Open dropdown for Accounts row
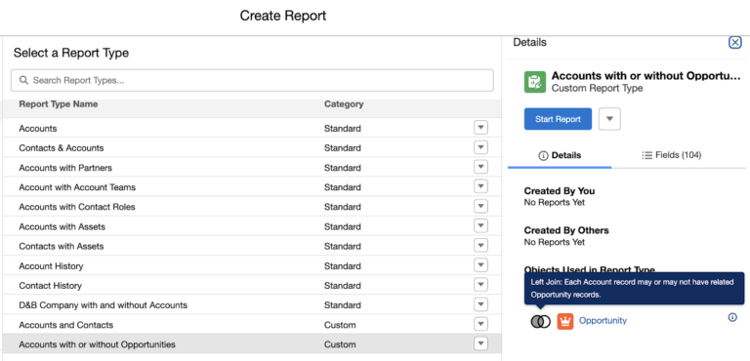750x361 pixels. 480,128
